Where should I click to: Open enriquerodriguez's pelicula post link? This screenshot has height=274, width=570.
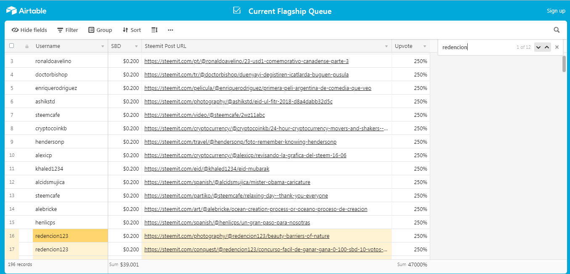tap(258, 88)
